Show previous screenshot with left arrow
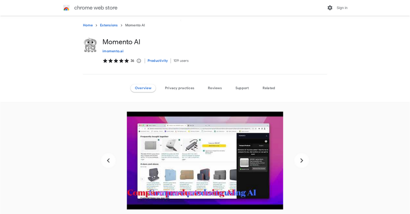 coord(108,161)
